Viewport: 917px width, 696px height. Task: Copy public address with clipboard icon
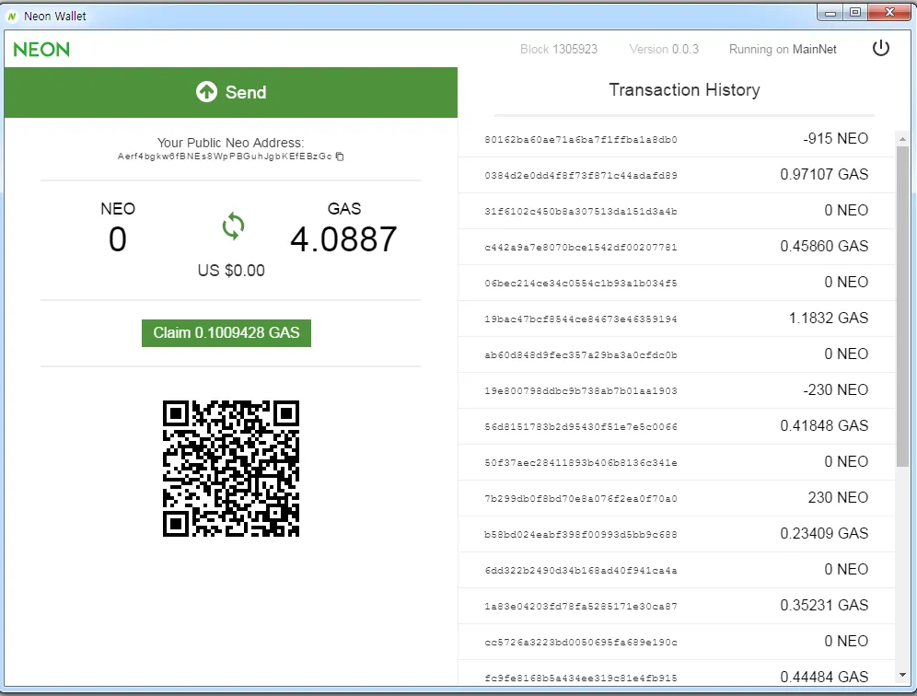(340, 157)
